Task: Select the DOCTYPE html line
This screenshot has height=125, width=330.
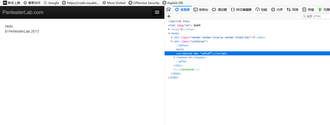Action: (x=179, y=21)
